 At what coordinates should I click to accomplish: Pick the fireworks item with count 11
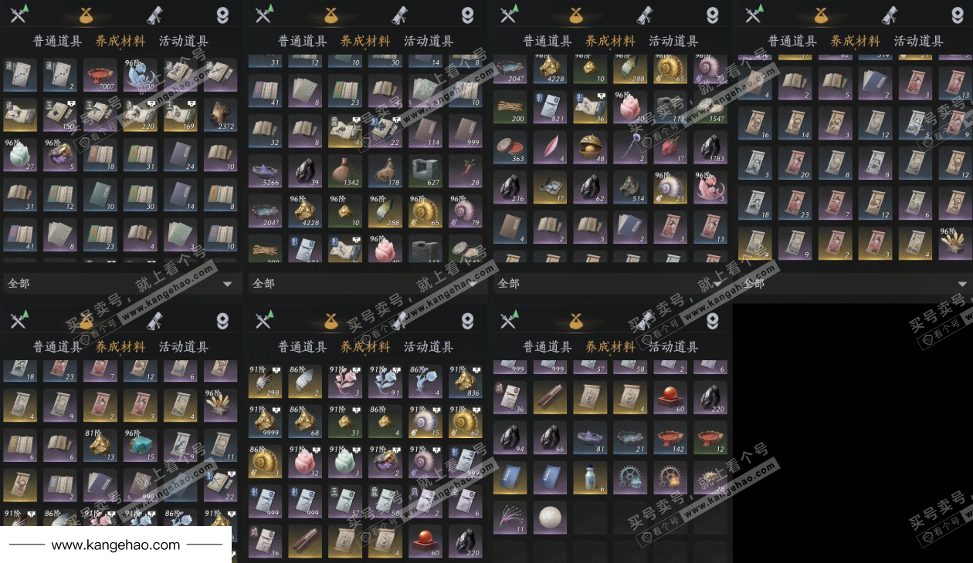(x=510, y=517)
